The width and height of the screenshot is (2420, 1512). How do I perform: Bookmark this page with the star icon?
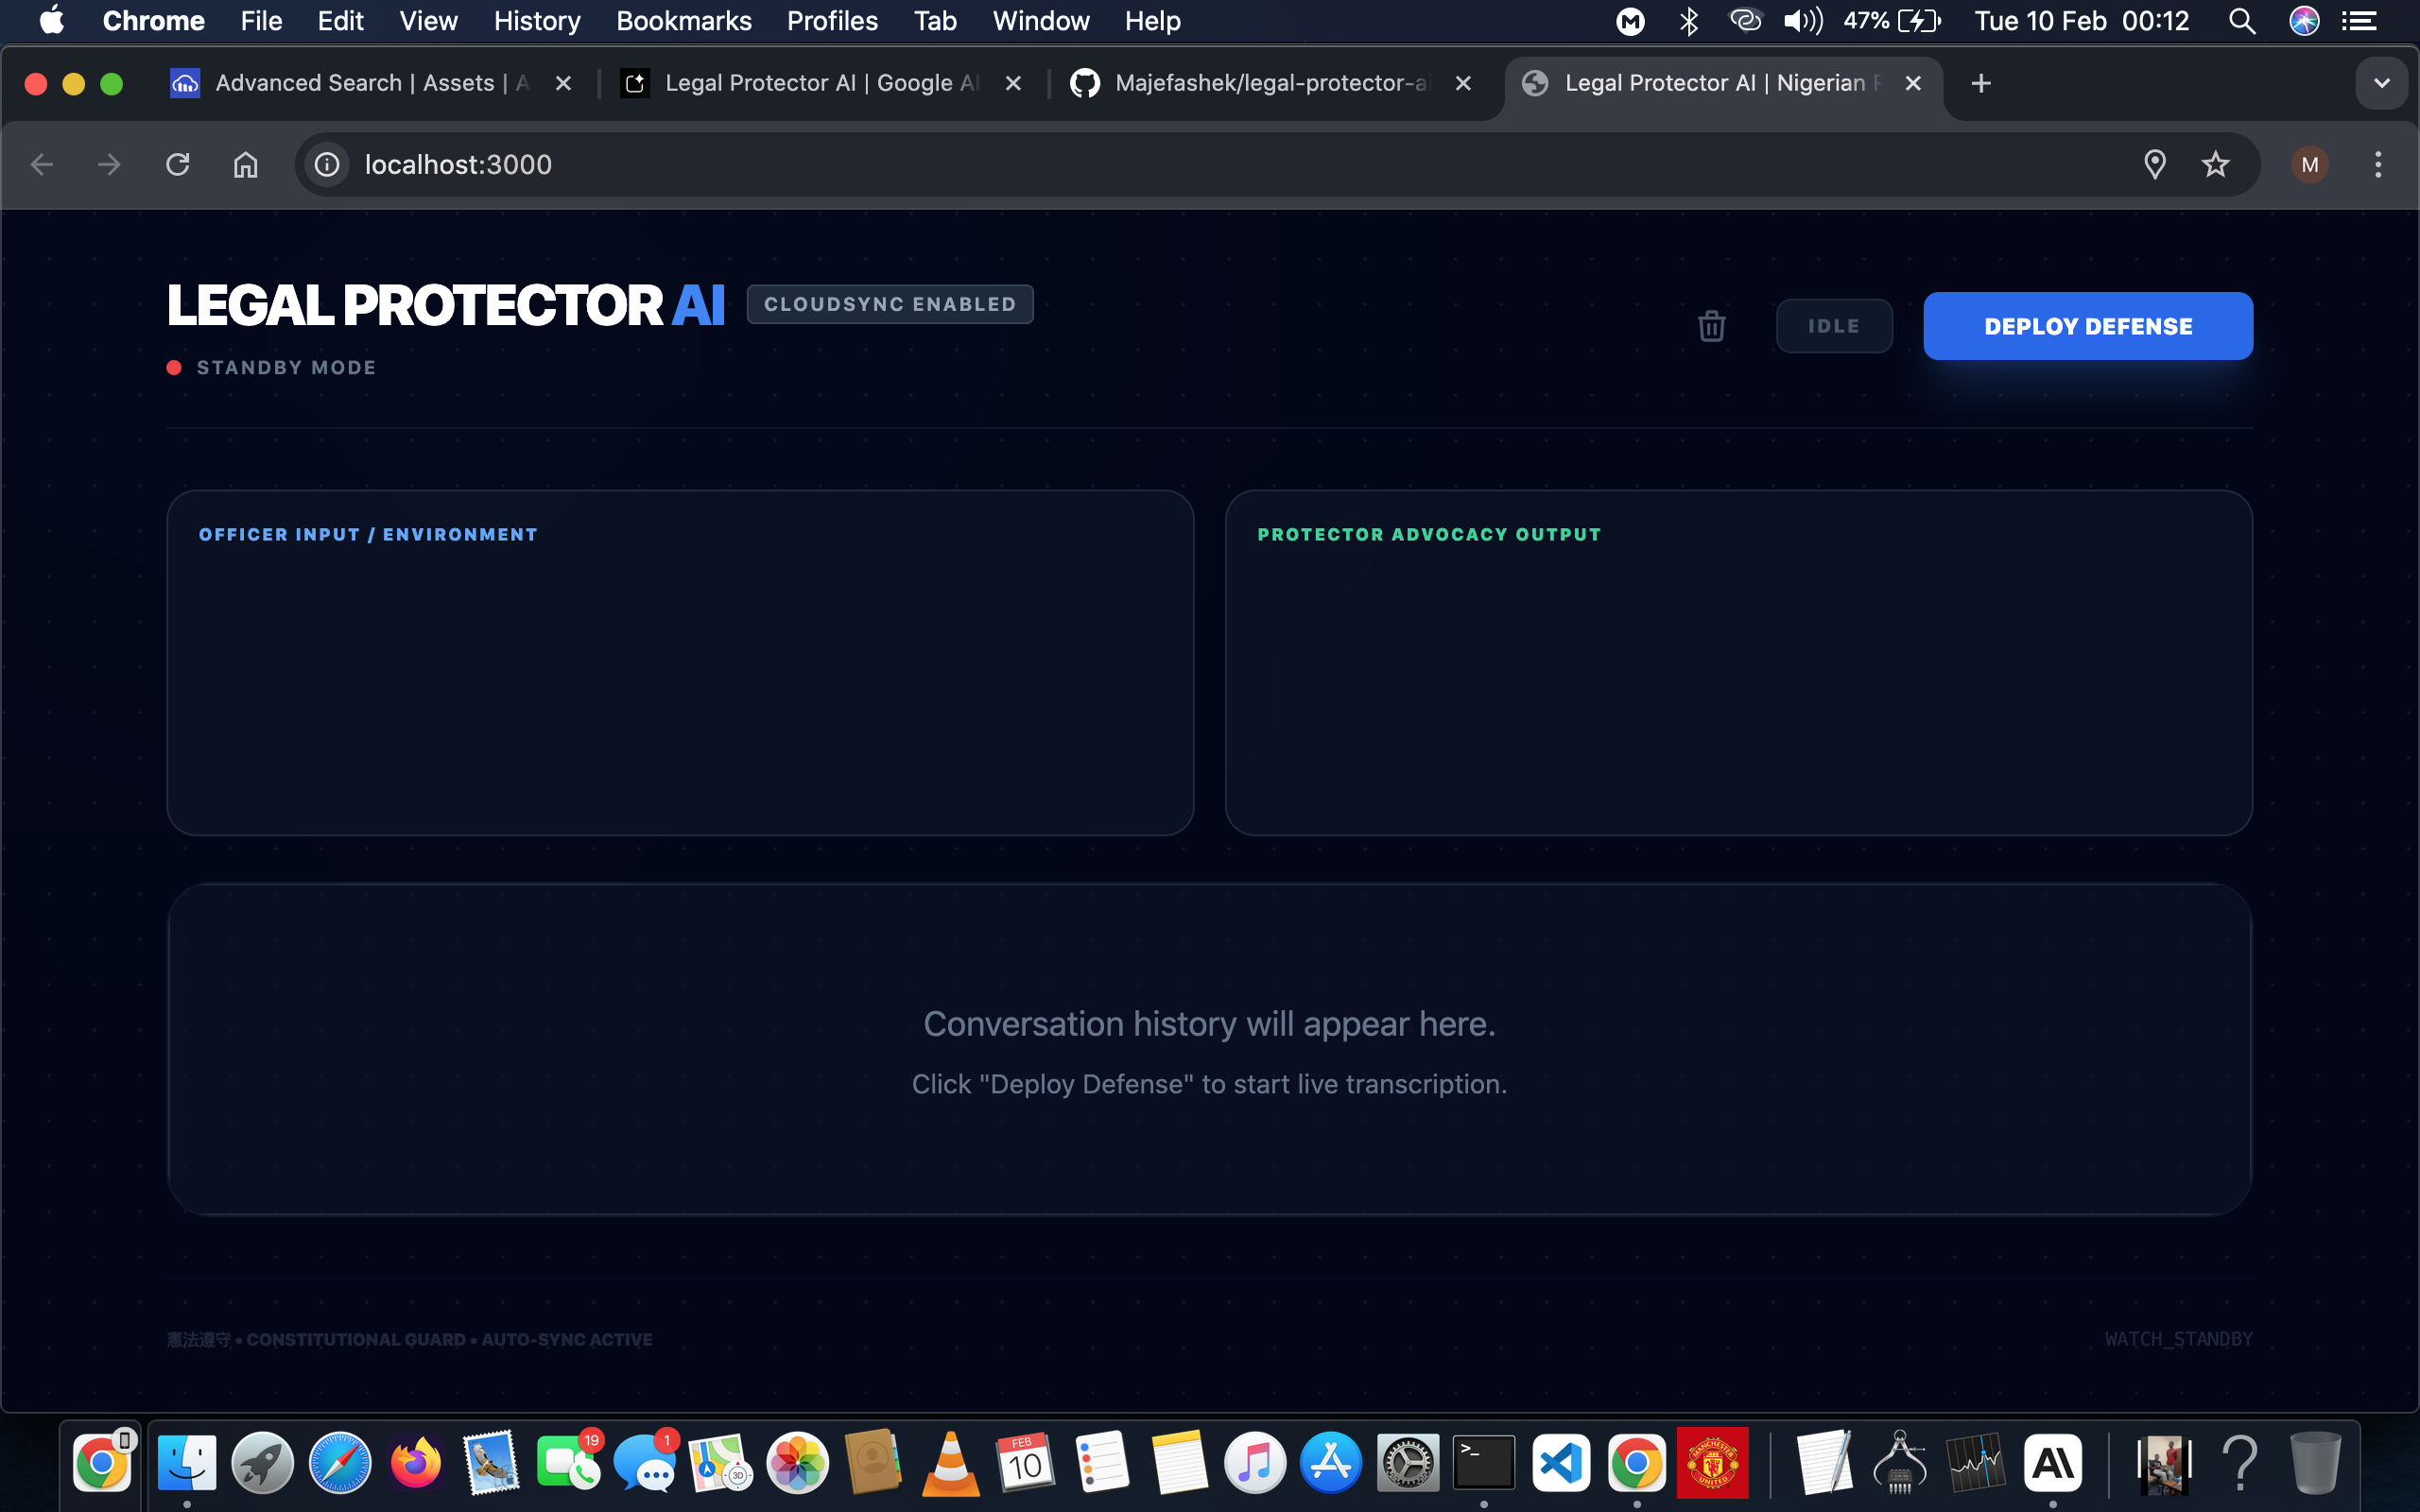coord(2215,164)
